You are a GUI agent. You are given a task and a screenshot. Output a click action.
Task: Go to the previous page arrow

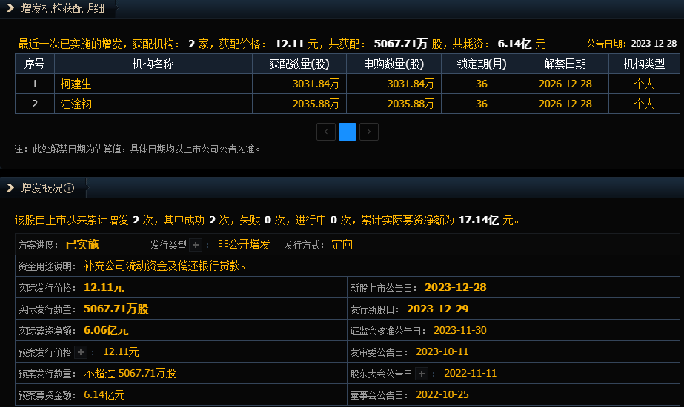click(326, 132)
